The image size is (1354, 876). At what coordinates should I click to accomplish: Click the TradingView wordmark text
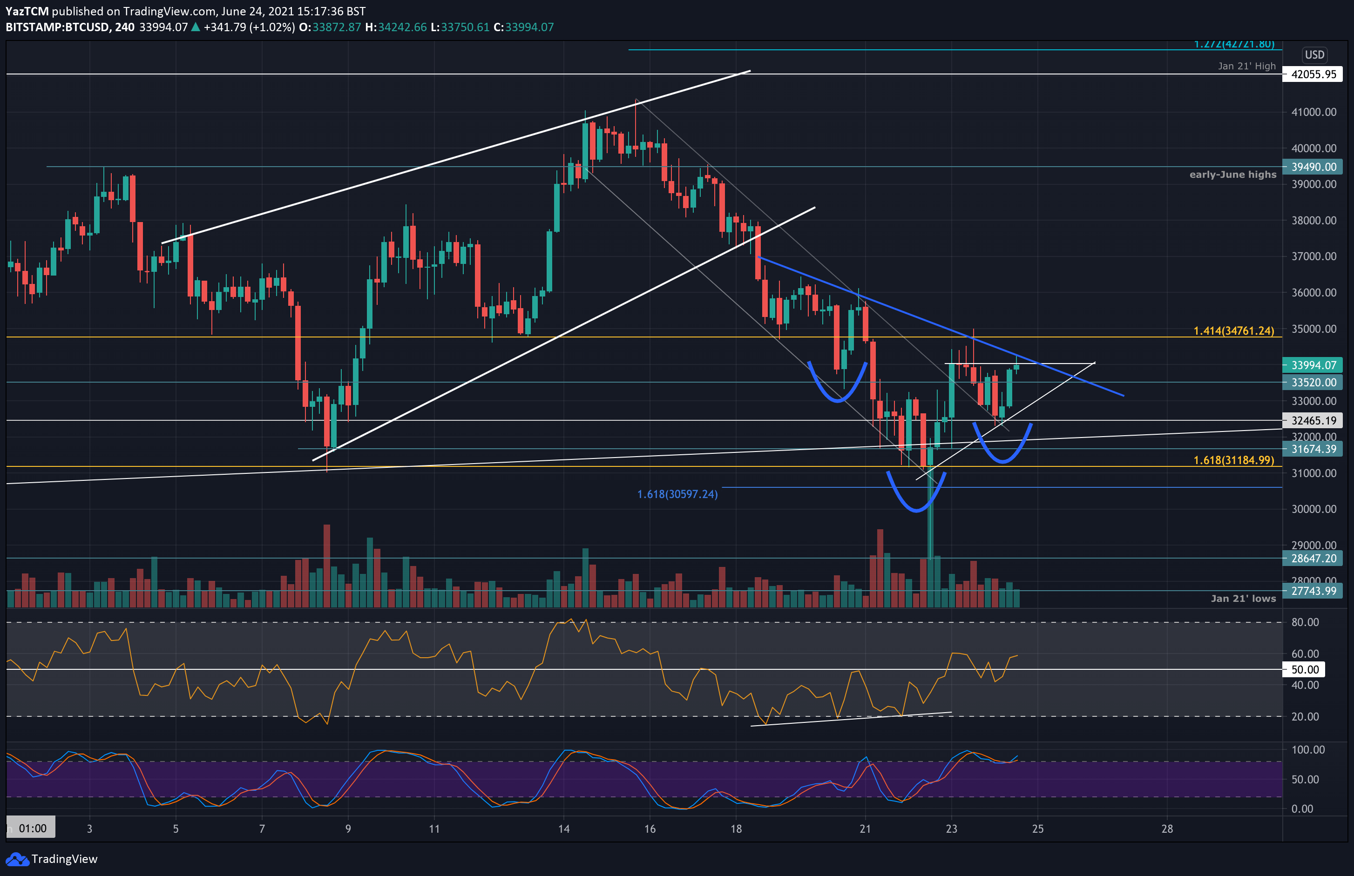(x=64, y=859)
